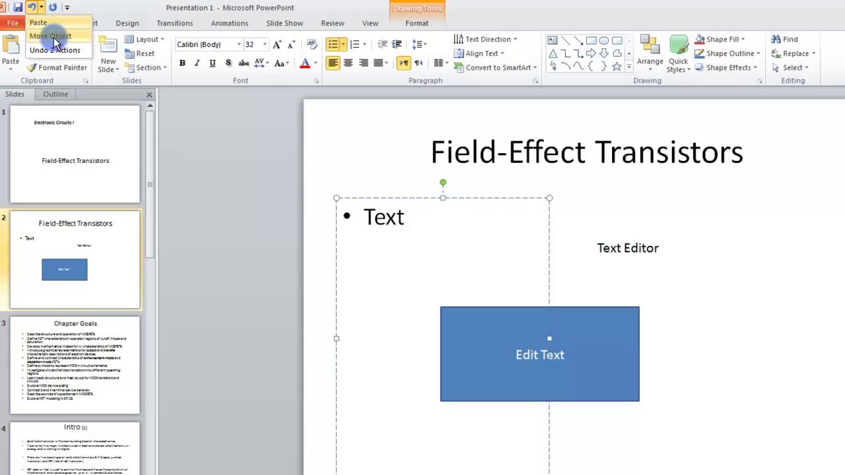
Task: Switch to the Transitions tab
Action: [175, 23]
